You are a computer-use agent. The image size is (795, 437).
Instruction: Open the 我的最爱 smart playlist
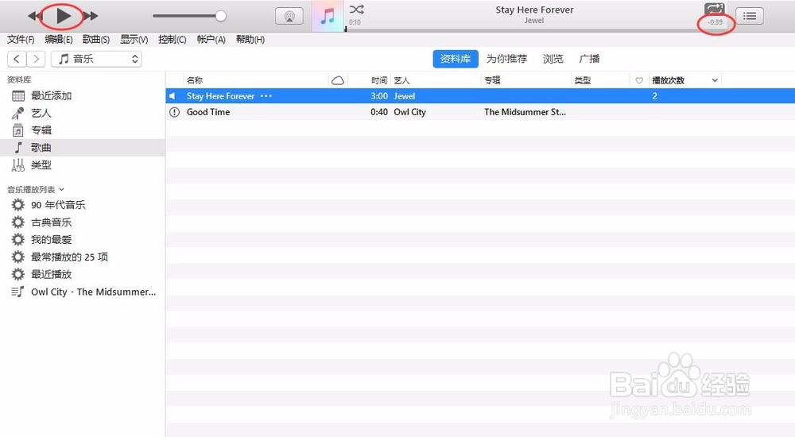pyautogui.click(x=83, y=239)
